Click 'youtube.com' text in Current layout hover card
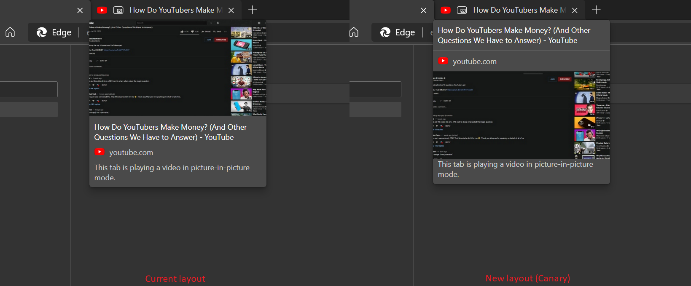This screenshot has height=286, width=691. coord(131,152)
